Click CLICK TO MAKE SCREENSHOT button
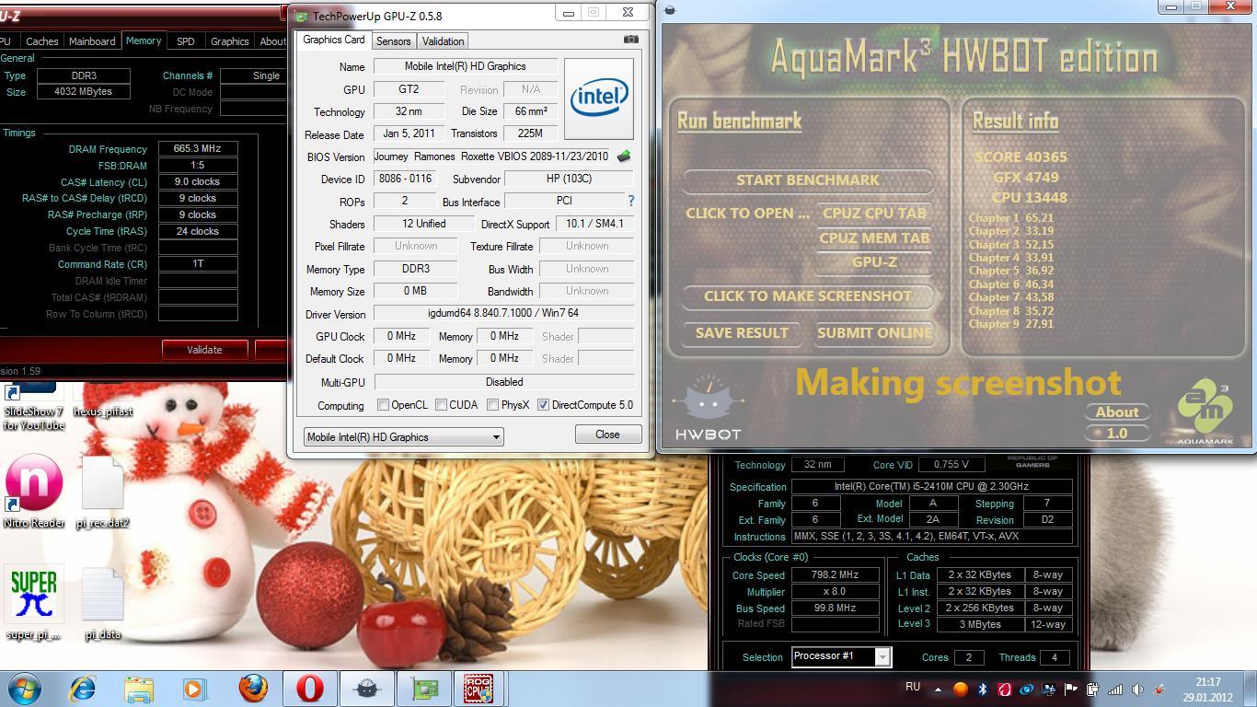 coord(807,296)
